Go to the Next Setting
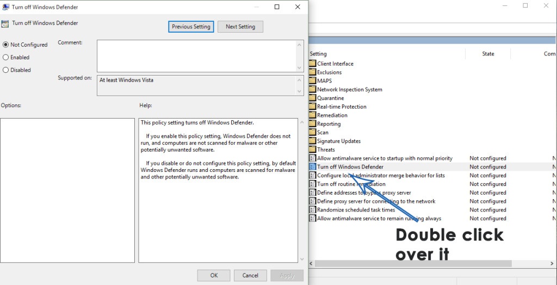557x285 pixels. pos(240,27)
